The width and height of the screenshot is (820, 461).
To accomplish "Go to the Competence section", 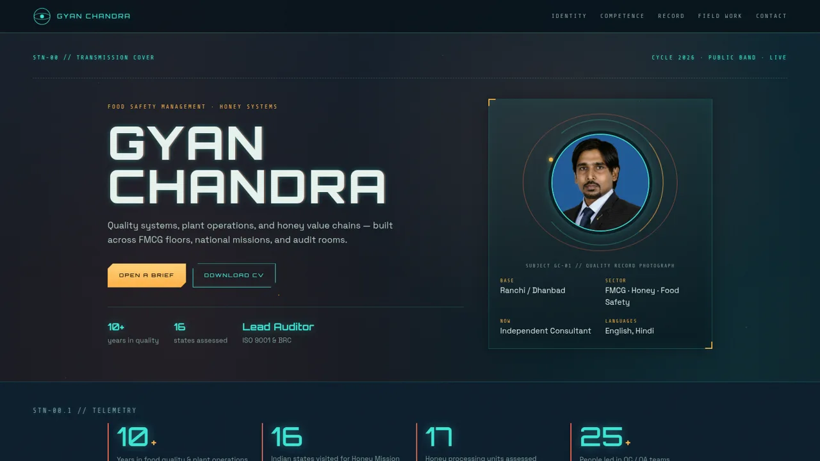I will [x=622, y=16].
